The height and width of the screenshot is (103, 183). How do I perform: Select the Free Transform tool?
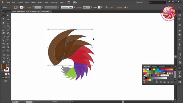(8, 40)
